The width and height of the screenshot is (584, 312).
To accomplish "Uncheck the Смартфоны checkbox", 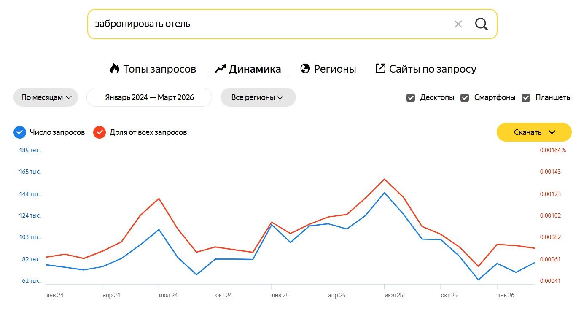I will [465, 98].
